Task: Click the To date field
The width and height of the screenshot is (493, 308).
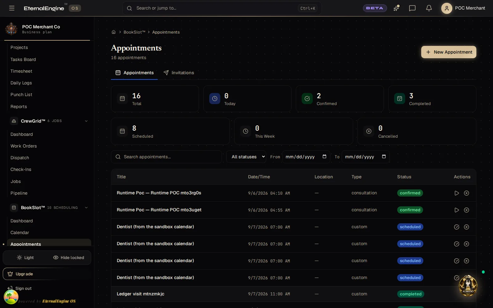Action: (365, 157)
